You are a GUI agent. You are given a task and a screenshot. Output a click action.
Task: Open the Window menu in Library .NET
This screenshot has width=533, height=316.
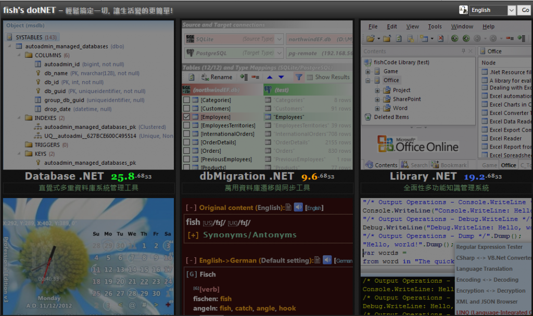462,27
